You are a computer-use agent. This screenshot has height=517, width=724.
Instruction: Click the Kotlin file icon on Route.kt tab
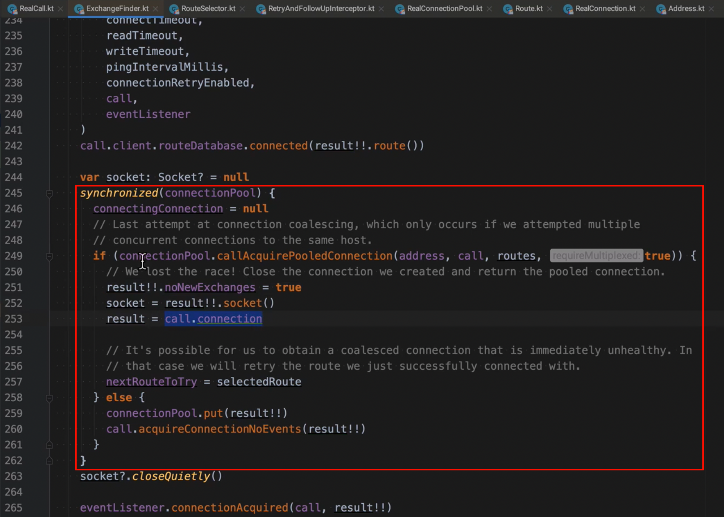[508, 9]
